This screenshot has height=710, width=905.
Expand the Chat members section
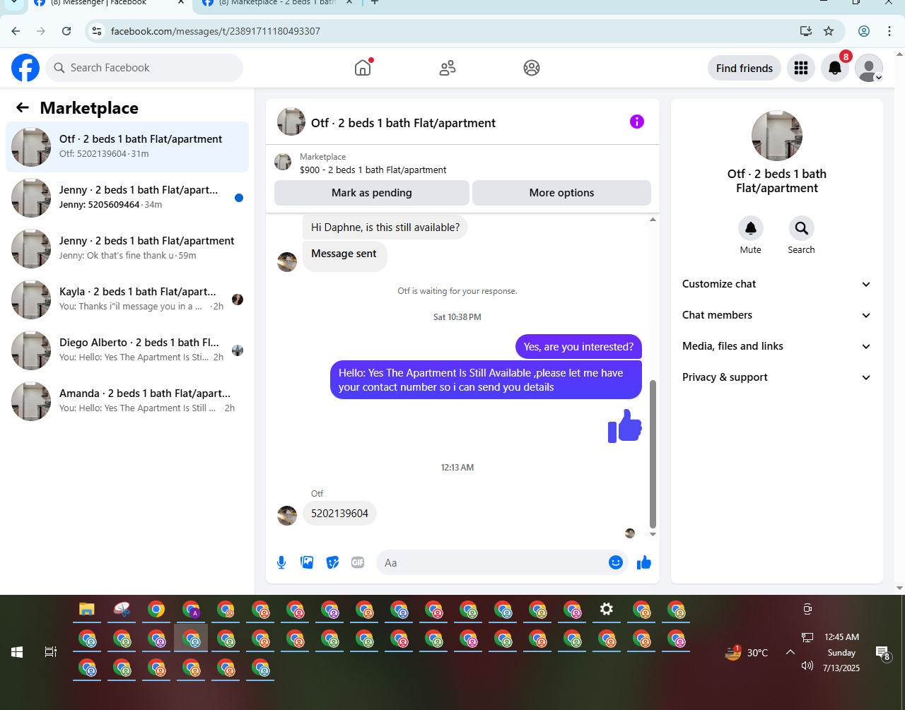tap(776, 315)
